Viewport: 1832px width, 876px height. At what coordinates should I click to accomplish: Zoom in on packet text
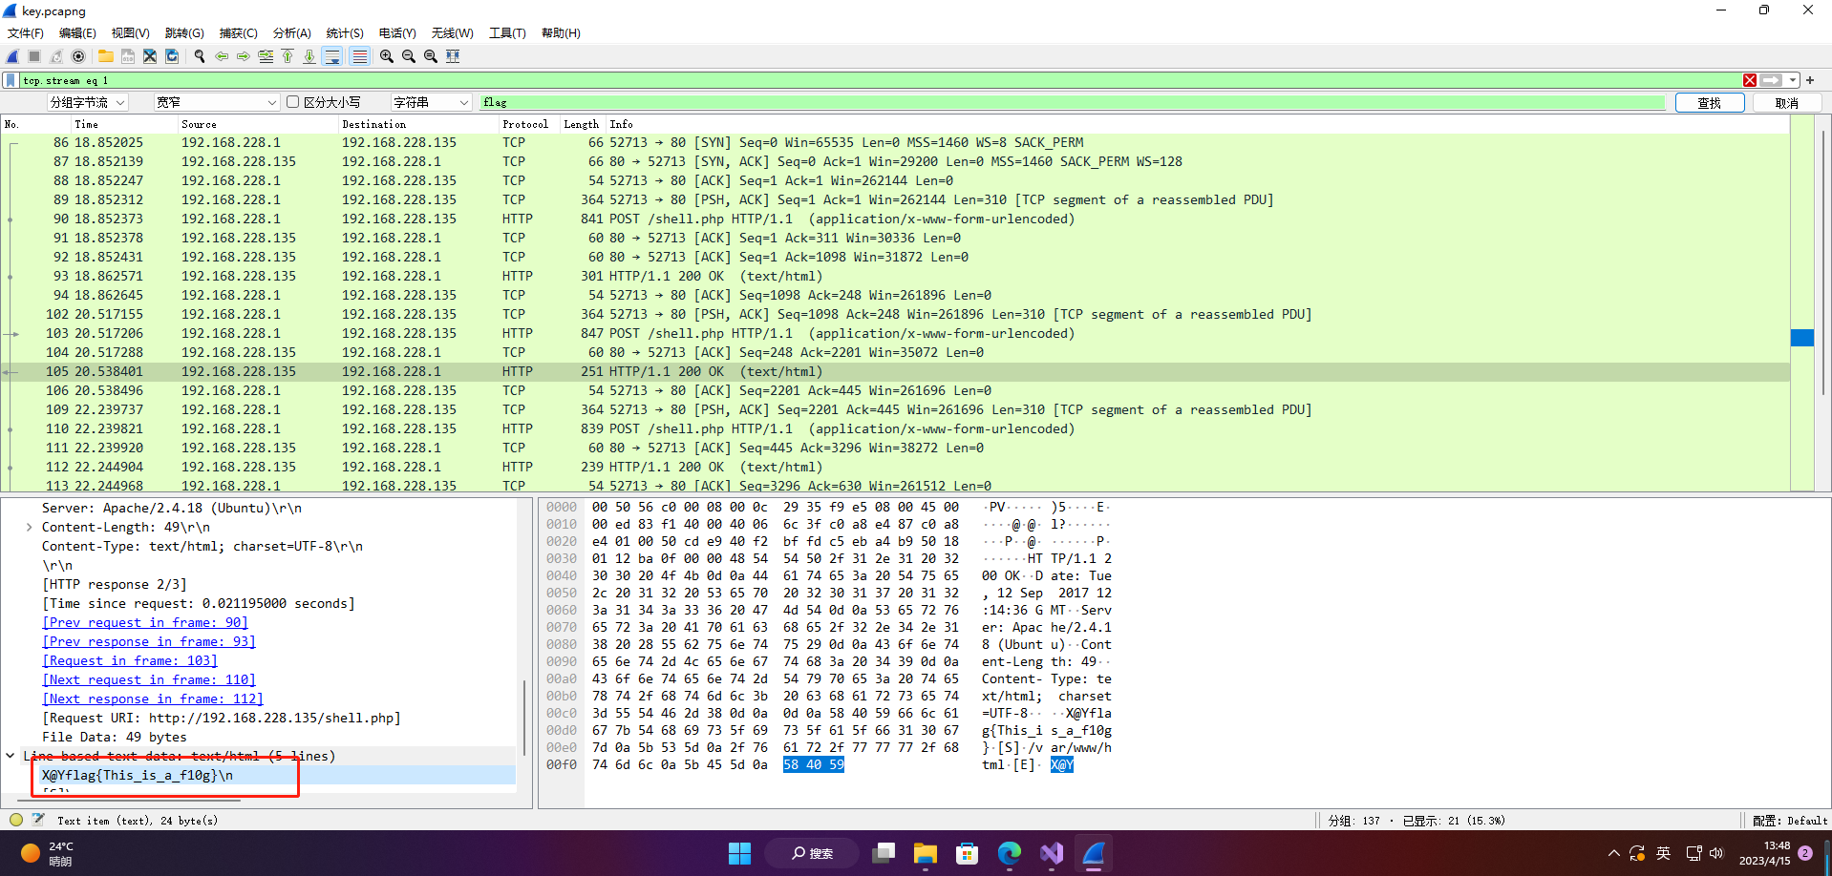click(387, 56)
